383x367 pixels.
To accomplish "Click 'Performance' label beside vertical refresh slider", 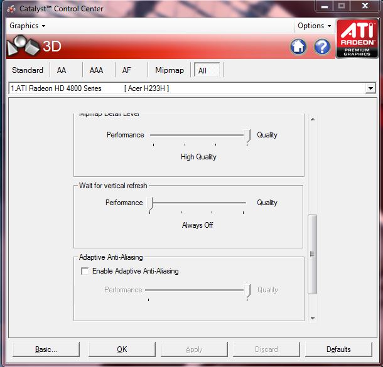I will 124,203.
